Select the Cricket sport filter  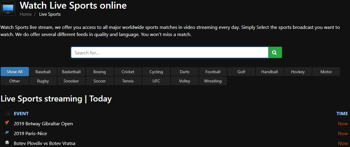[128, 72]
